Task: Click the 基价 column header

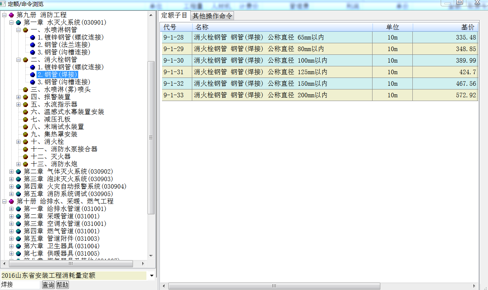Action: pyautogui.click(x=445, y=27)
